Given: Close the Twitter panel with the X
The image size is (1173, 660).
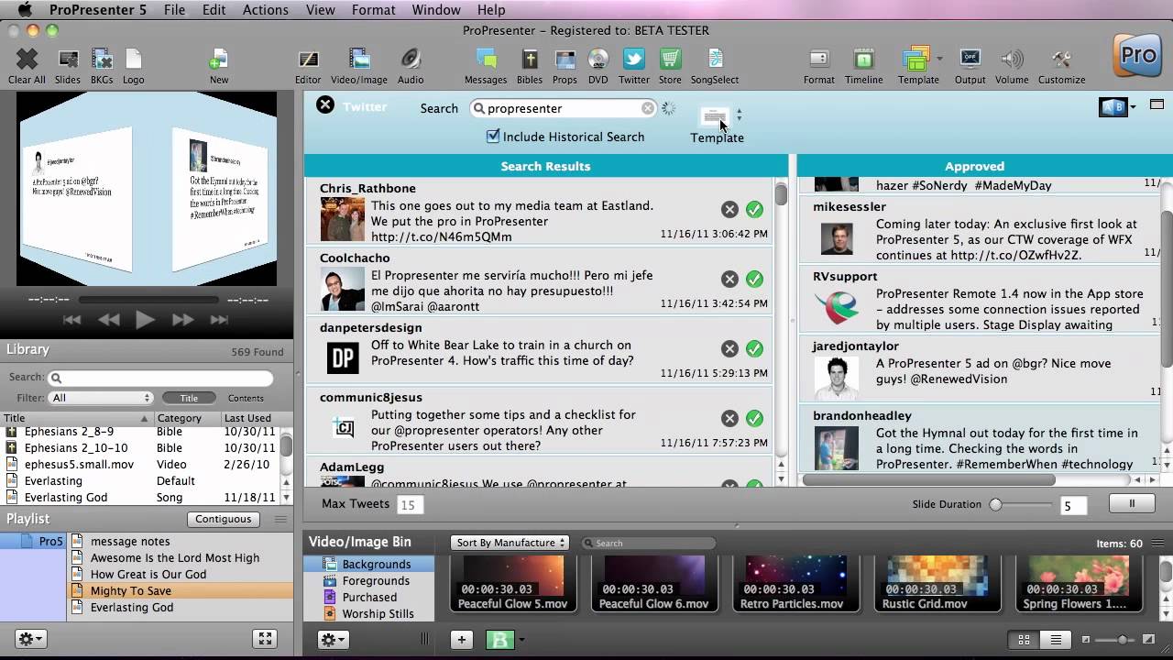Looking at the screenshot, I should (x=325, y=104).
